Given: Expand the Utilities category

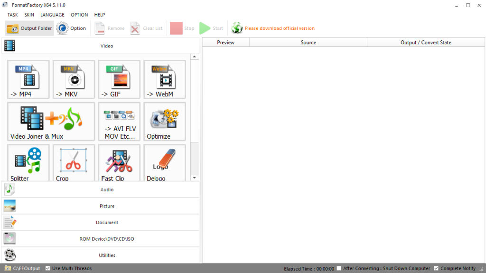Looking at the screenshot, I should click(101, 255).
